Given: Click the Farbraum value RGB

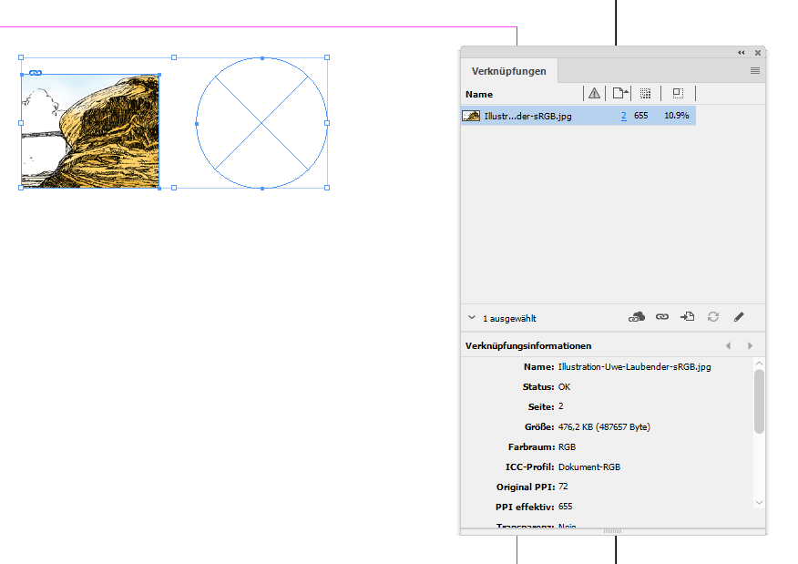Looking at the screenshot, I should pos(567,447).
